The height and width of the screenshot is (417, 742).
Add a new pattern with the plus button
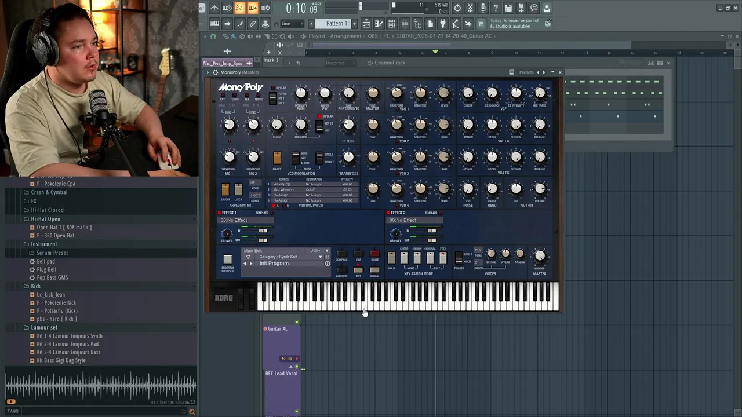354,24
